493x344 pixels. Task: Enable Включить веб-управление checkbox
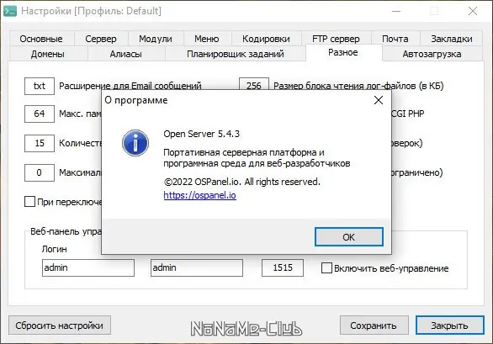click(x=326, y=268)
